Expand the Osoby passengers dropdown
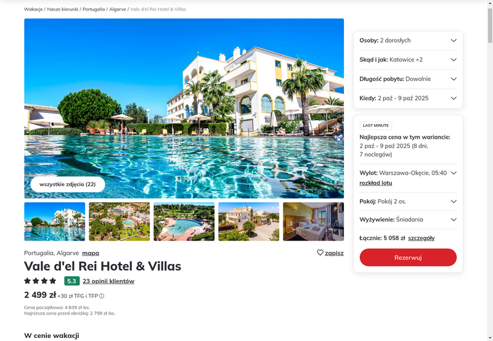 [x=408, y=41]
